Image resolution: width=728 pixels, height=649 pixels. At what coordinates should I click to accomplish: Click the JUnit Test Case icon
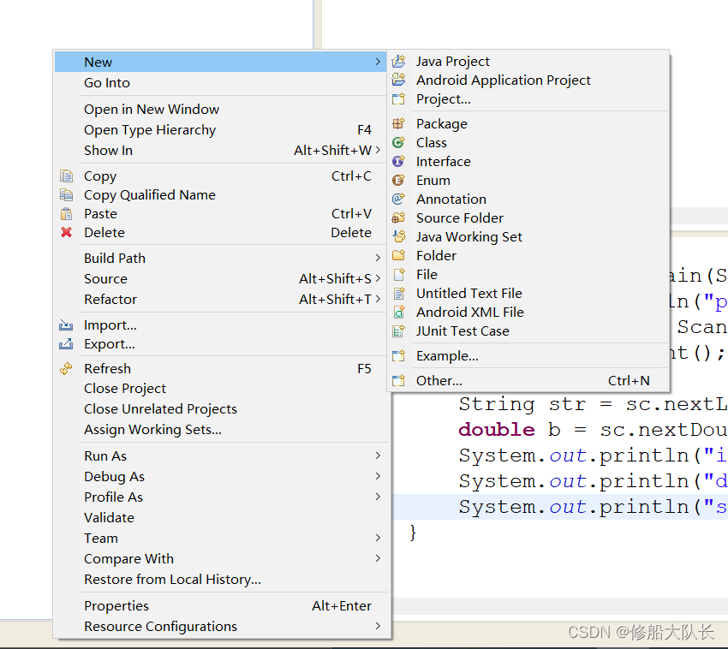[x=399, y=331]
